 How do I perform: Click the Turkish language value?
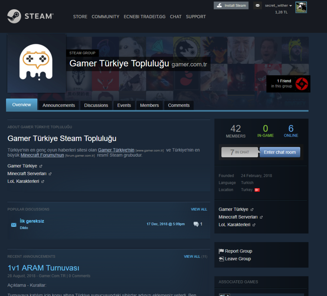click(247, 183)
